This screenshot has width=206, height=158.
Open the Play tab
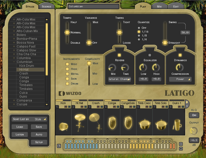pos(143,6)
